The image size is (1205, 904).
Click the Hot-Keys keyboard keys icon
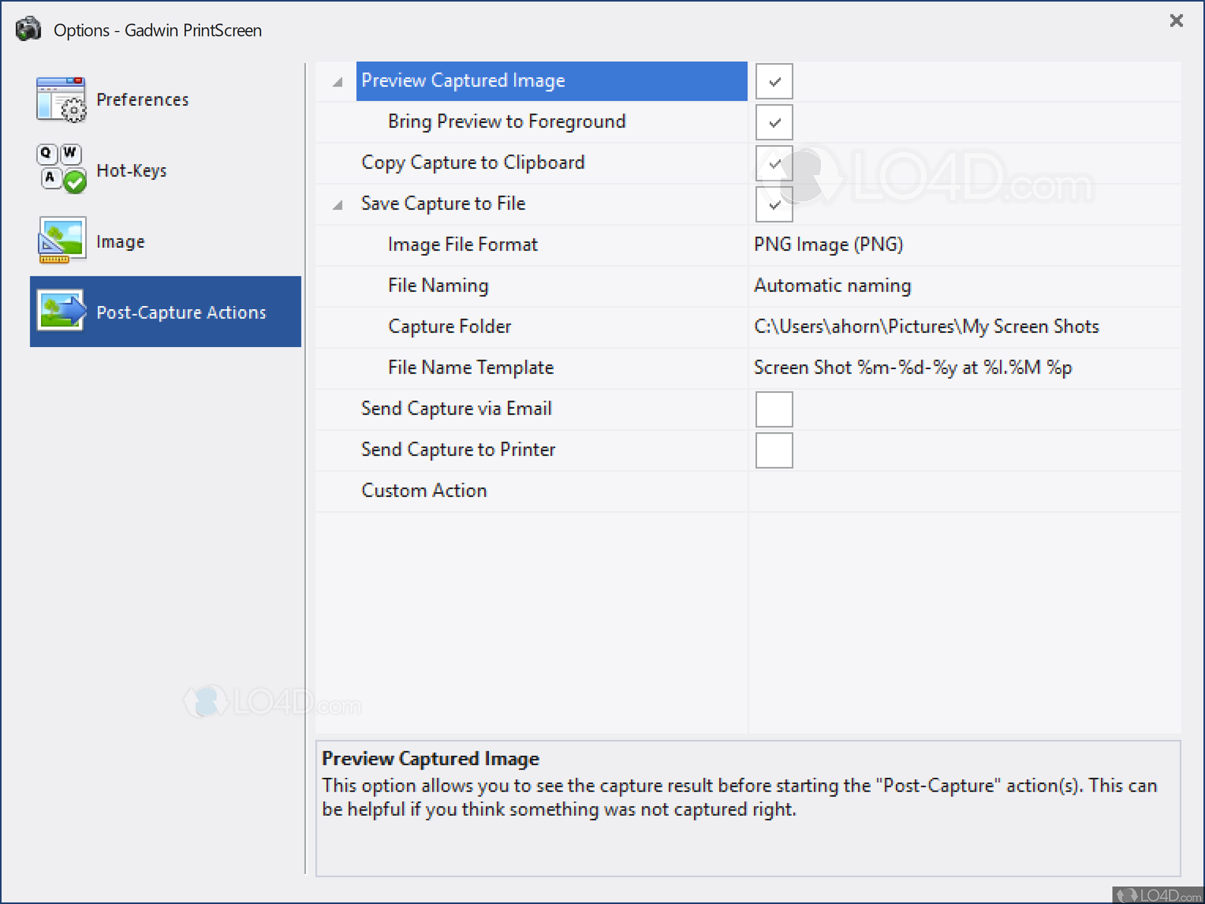pos(61,170)
